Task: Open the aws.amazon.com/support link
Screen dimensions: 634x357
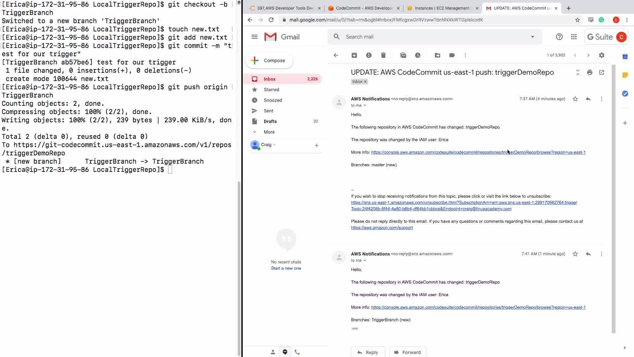Action: click(x=382, y=227)
